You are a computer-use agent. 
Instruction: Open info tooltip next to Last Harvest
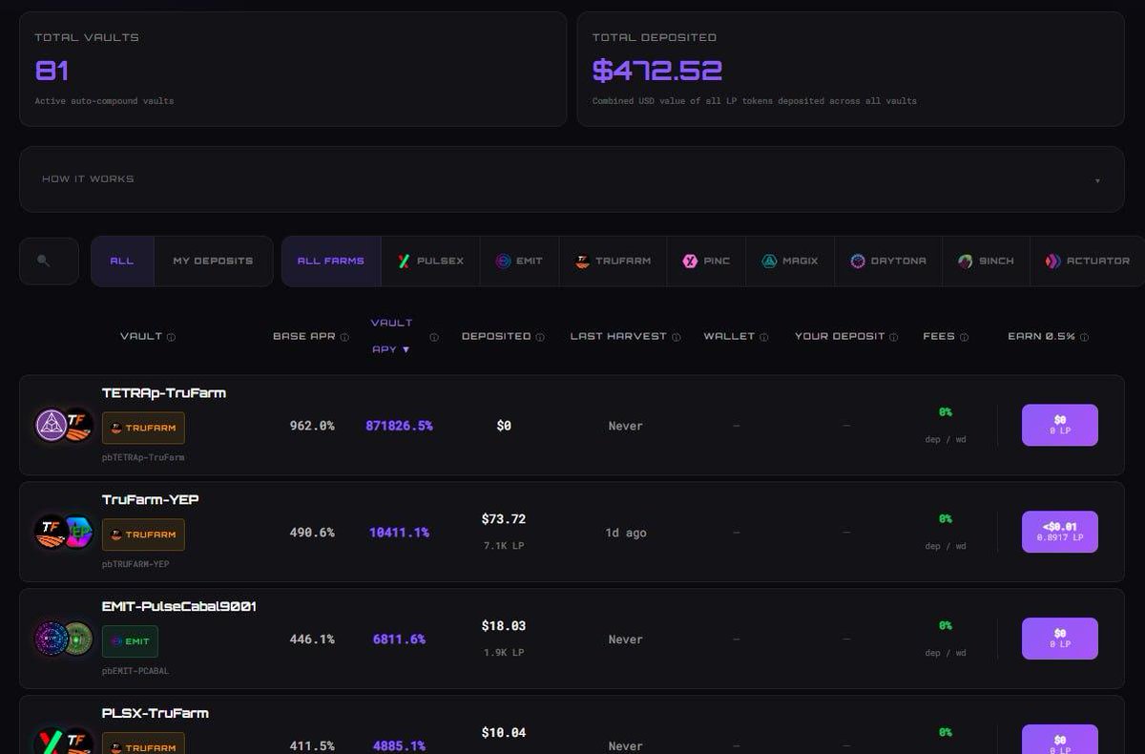(677, 337)
